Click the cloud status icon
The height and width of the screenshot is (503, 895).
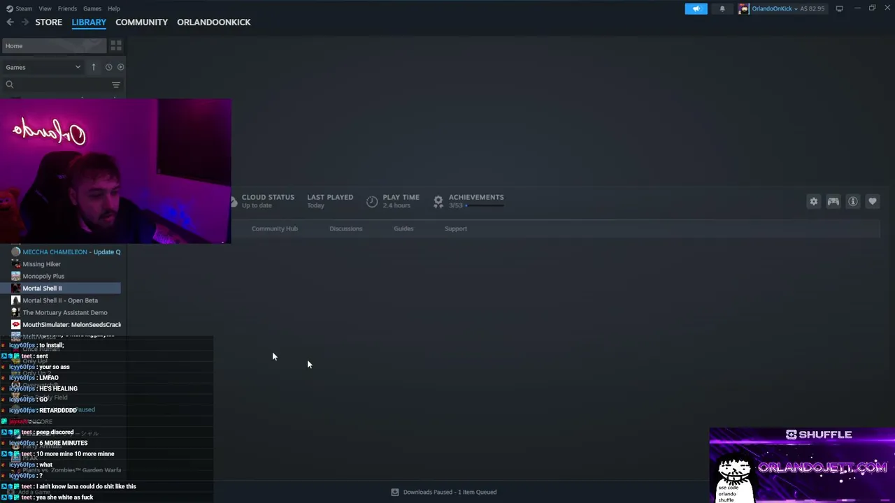tap(234, 201)
